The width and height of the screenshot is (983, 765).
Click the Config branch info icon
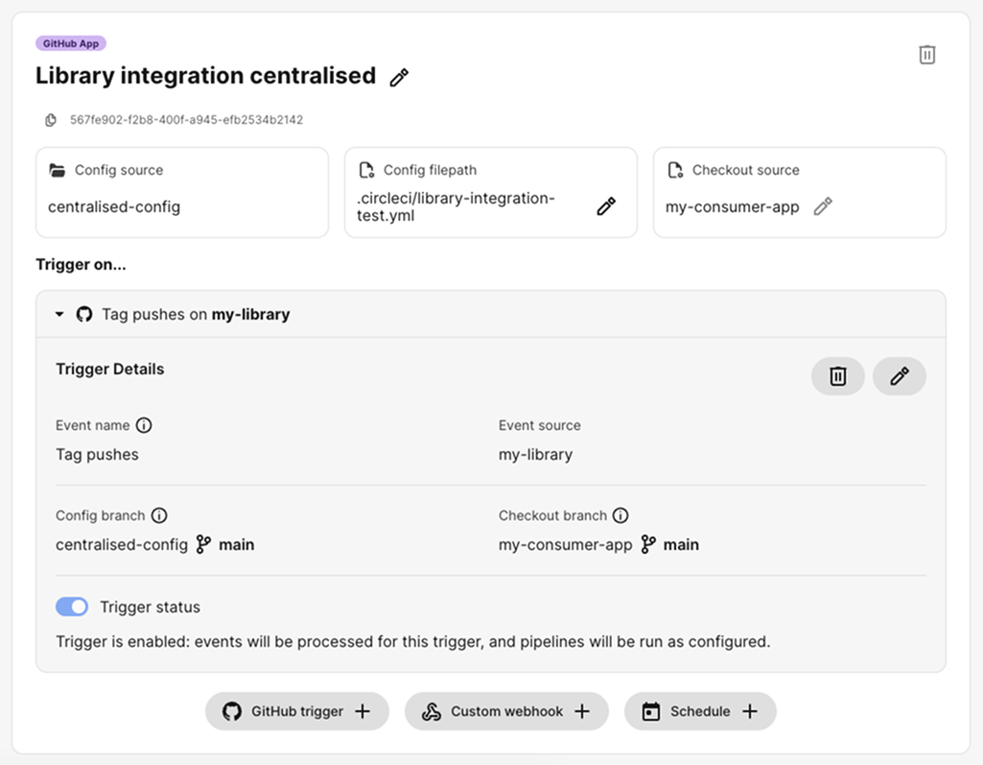(159, 515)
